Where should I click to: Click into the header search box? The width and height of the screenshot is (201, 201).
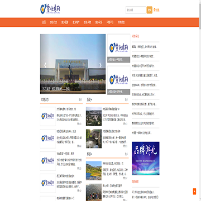coord(136,10)
